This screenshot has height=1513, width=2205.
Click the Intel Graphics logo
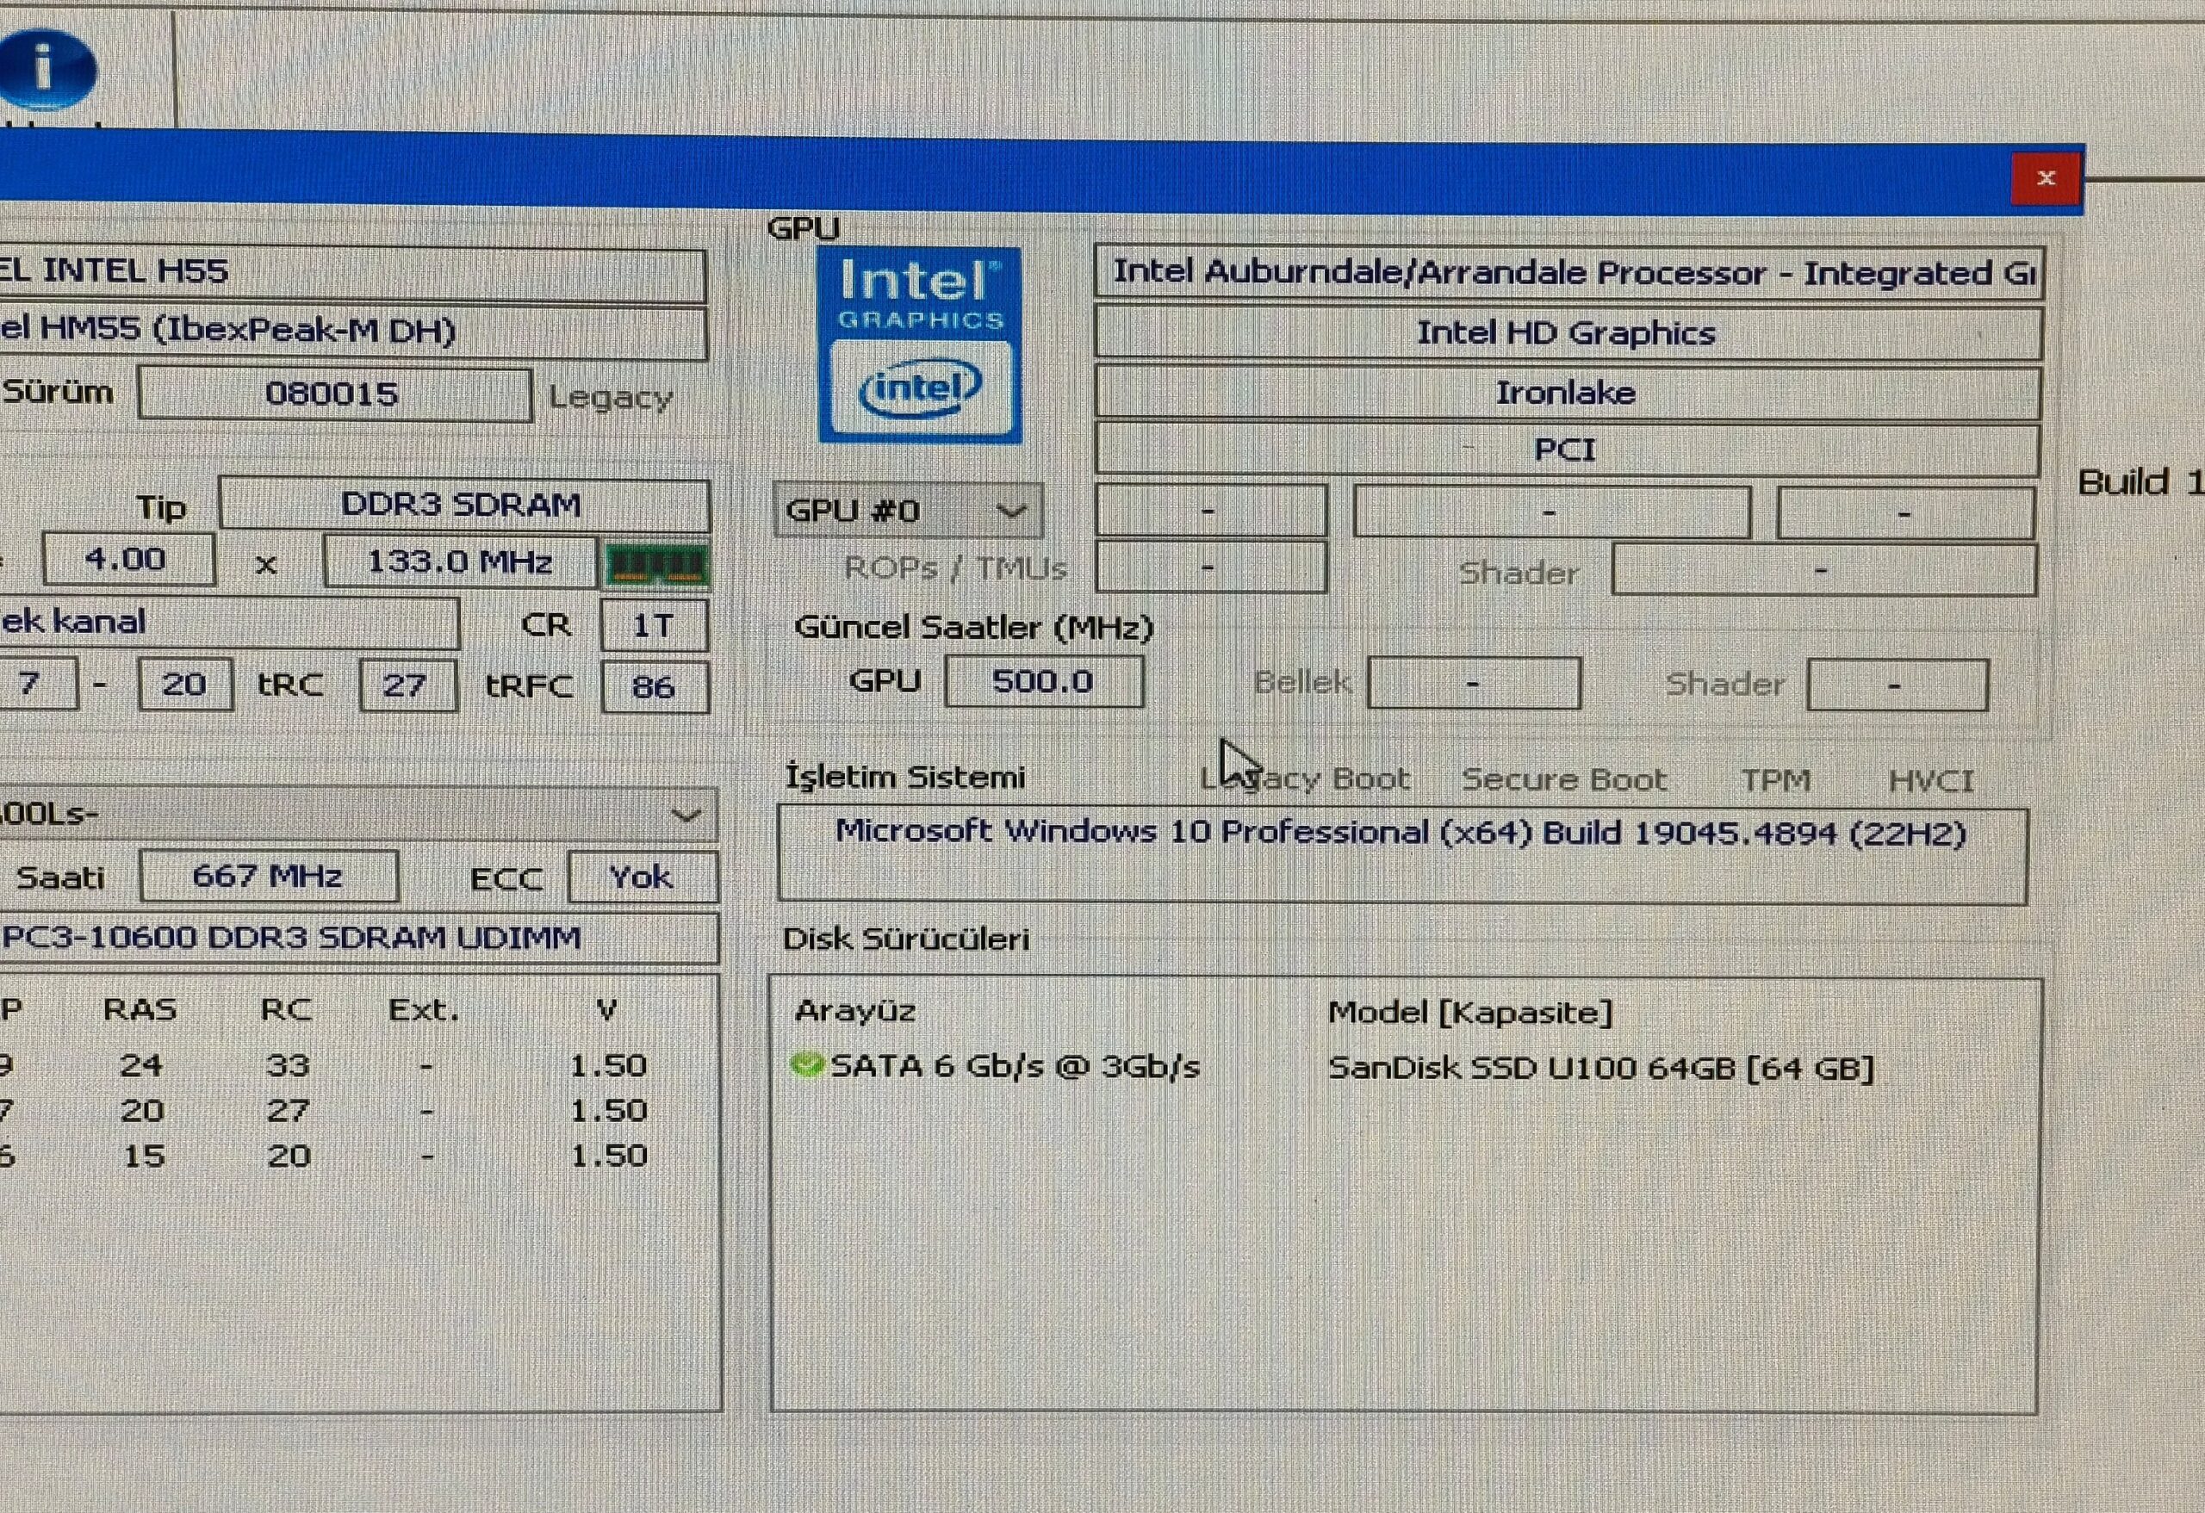click(919, 345)
